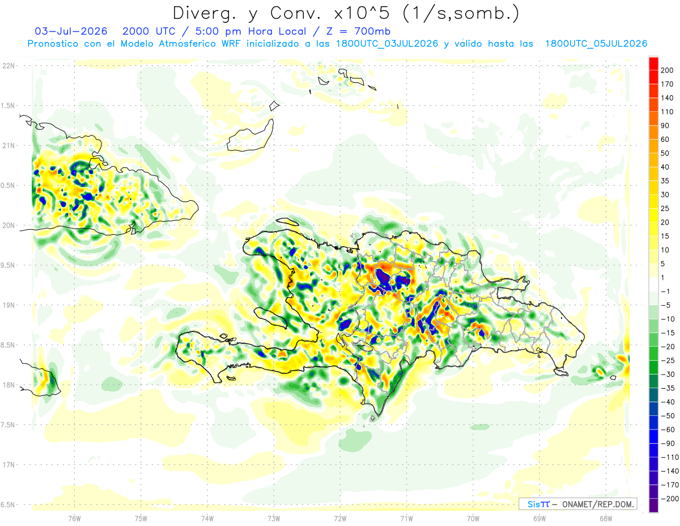Click the 'ONAMET/REP.DOM.' credit box

coord(577,504)
